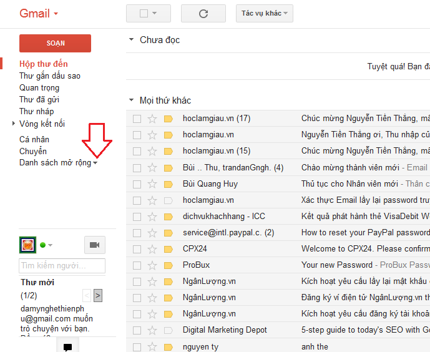
Task: Open the Chuyến label
Action: pos(33,151)
